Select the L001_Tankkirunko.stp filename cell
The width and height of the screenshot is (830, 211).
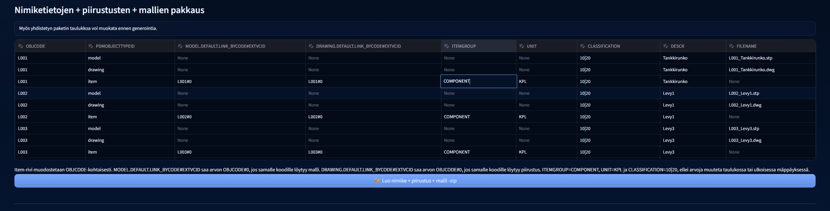tap(750, 58)
